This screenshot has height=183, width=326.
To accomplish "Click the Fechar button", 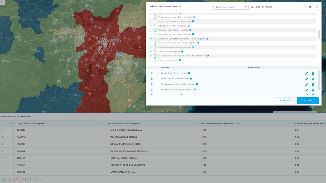I will point(285,101).
